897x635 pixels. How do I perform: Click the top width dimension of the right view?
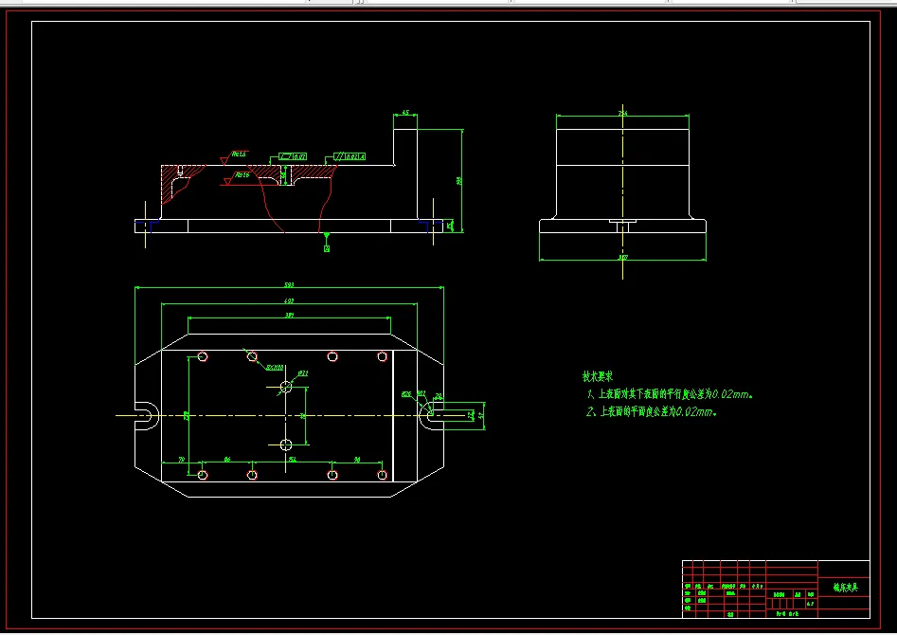(x=622, y=114)
